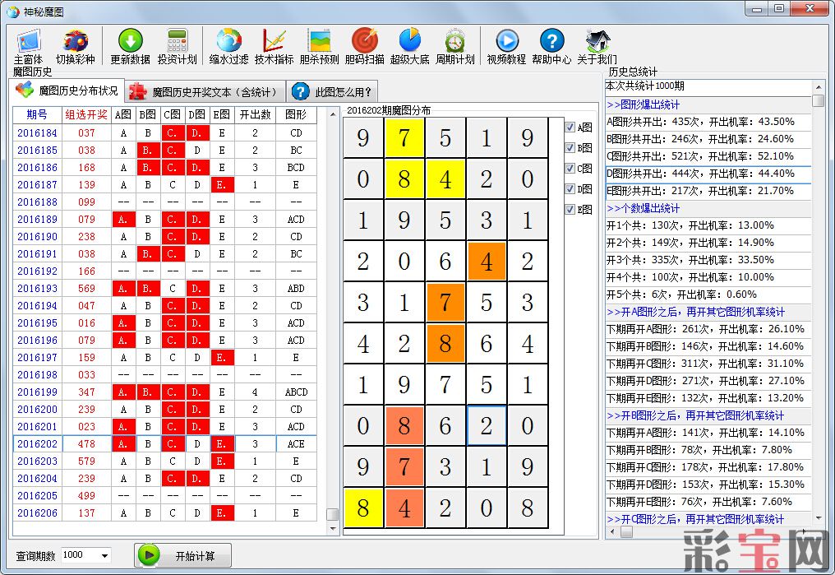835x575 pixels.
Task: Disable the E图 checkbox
Action: [x=570, y=210]
